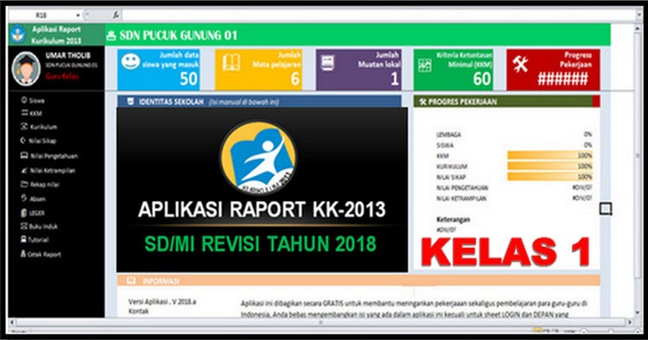The width and height of the screenshot is (648, 340).
Task: Click the Name Box showing R18
Action: 41,16
